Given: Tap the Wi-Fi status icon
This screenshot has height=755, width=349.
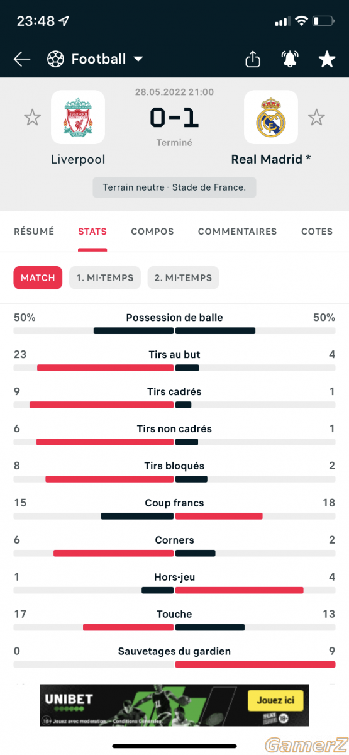Looking at the screenshot, I should 301,21.
